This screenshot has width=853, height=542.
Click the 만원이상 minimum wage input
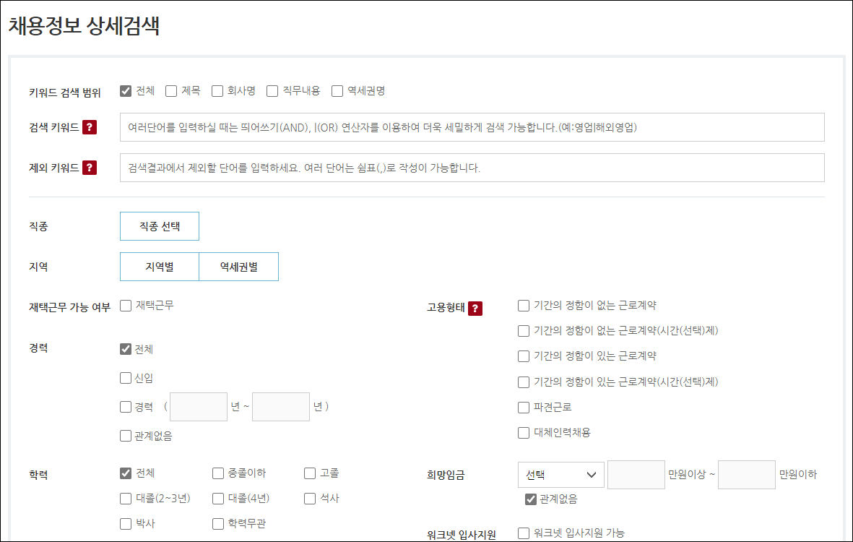[636, 475]
